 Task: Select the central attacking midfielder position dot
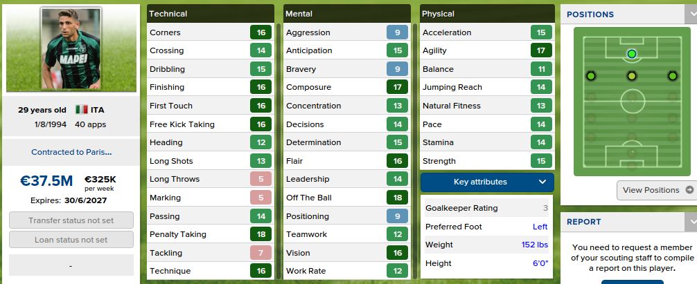631,76
